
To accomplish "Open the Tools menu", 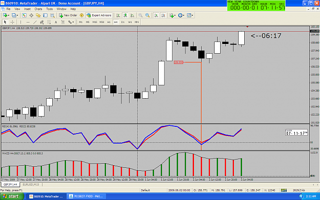I will tap(49, 9).
